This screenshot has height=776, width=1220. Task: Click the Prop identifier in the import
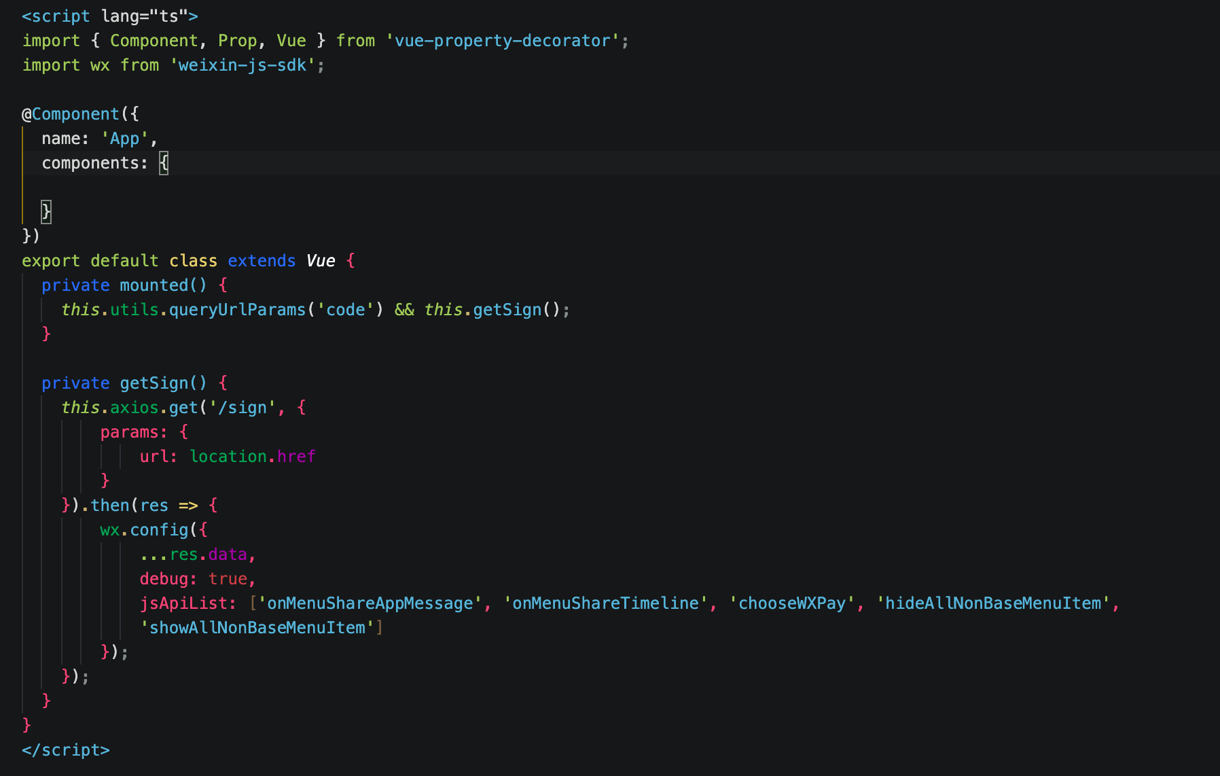pyautogui.click(x=238, y=41)
